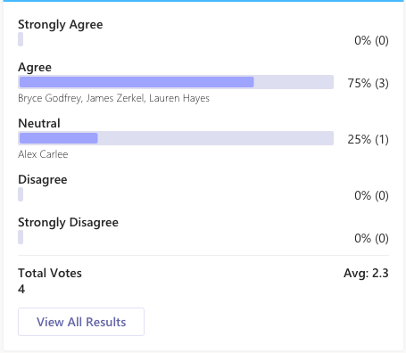406x353 pixels.
Task: Open View All Results button
Action: 81,322
